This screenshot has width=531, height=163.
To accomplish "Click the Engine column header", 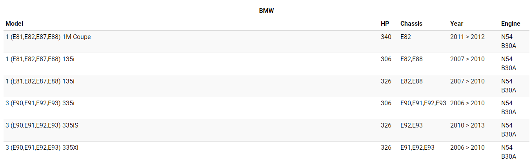I will coord(510,23).
